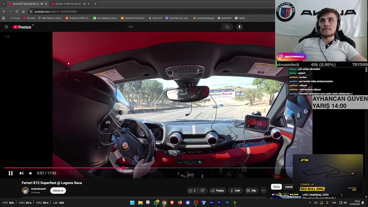Viewport: 368px width, 207px height.
Task: Open the SohbetGPT bookmark
Action: 225,18
